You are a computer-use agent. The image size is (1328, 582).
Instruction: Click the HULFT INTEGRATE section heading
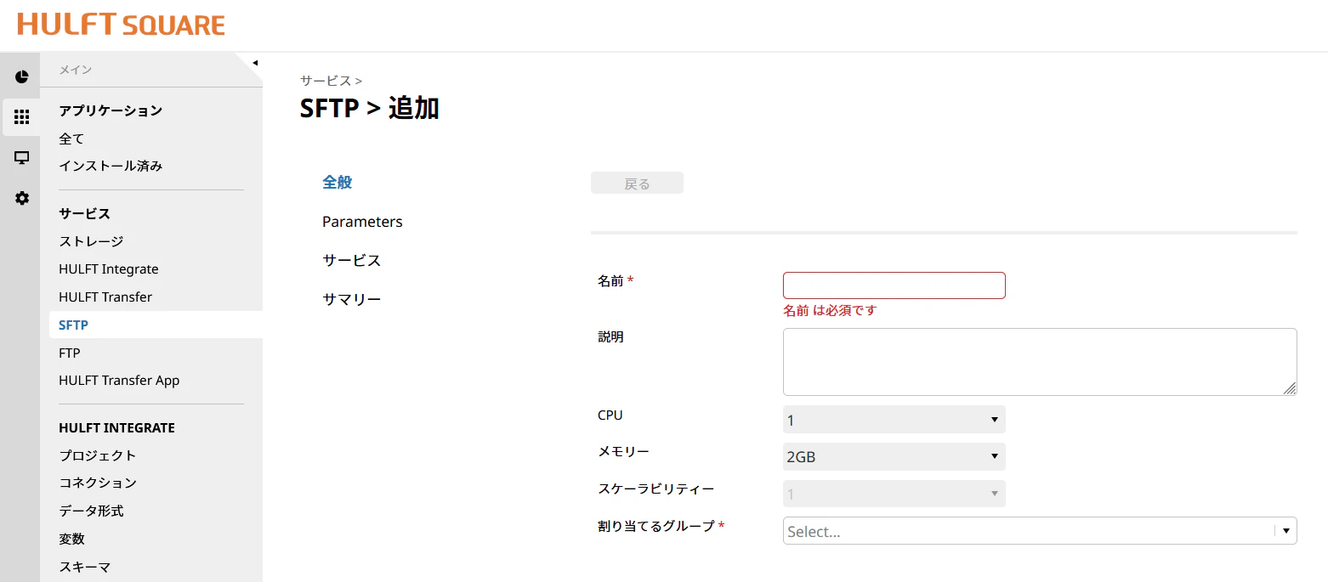tap(116, 427)
